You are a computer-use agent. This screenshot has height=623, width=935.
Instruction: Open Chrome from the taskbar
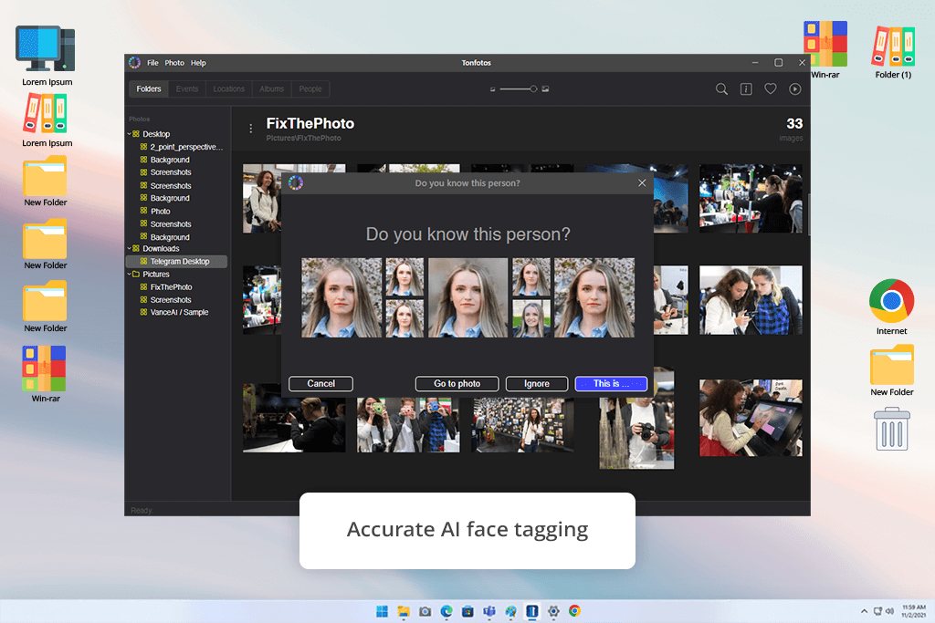tap(575, 611)
